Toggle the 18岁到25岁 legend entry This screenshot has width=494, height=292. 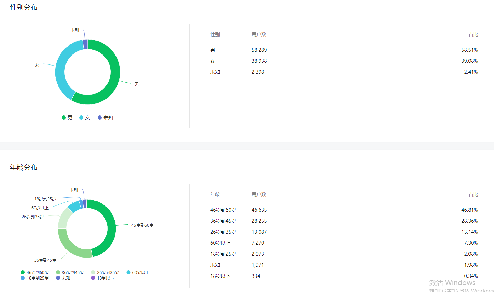tap(34, 278)
